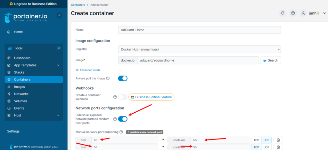Open Settings in sidebar
328x150 pixels.
(13, 131)
